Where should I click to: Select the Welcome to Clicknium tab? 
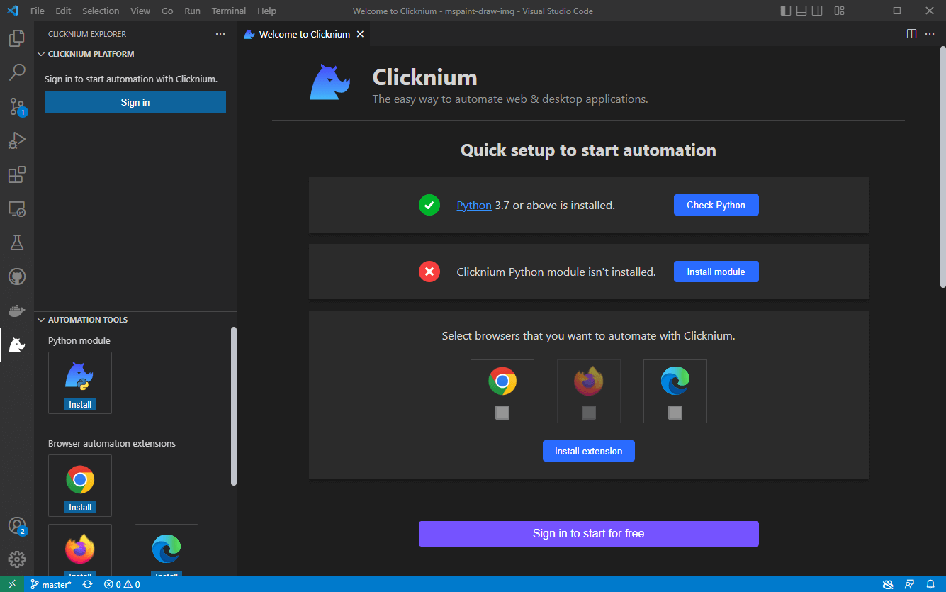click(x=304, y=34)
